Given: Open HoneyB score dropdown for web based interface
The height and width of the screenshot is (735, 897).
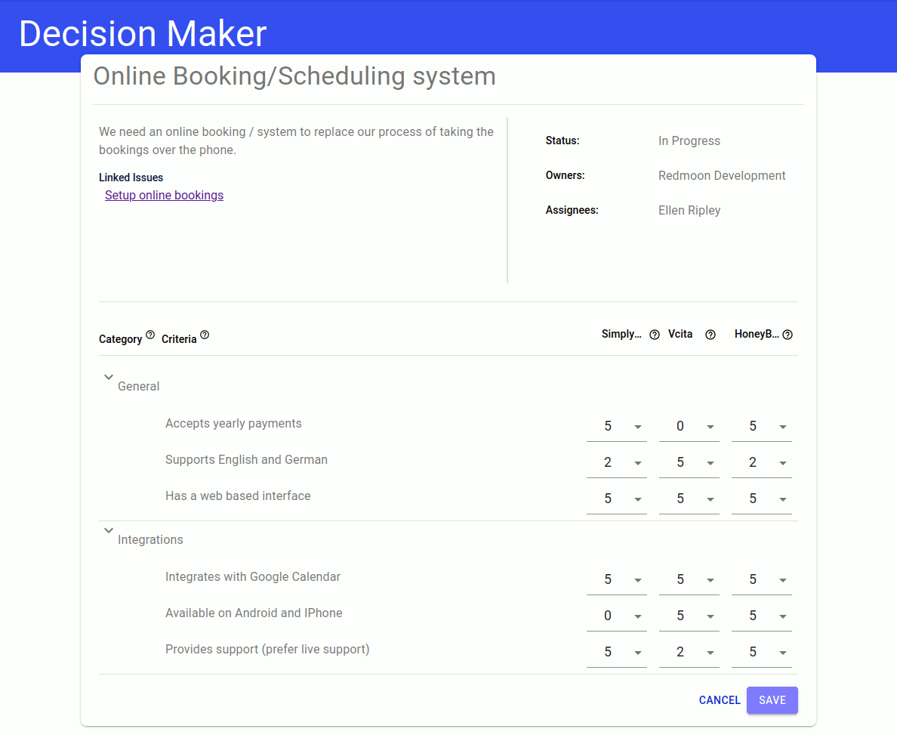Looking at the screenshot, I should 761,499.
